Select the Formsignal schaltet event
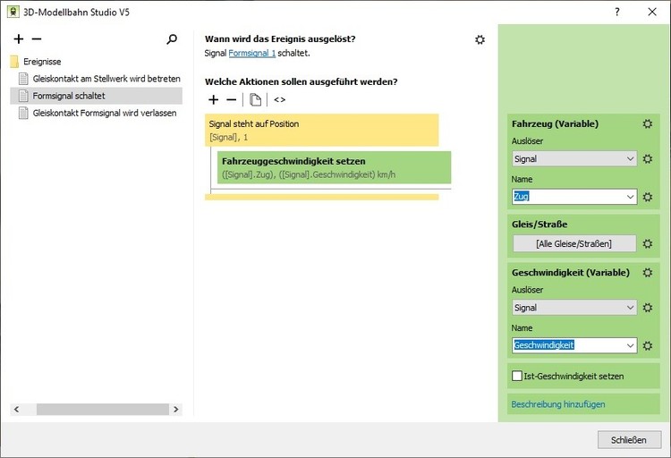This screenshot has width=671, height=458. [69, 96]
